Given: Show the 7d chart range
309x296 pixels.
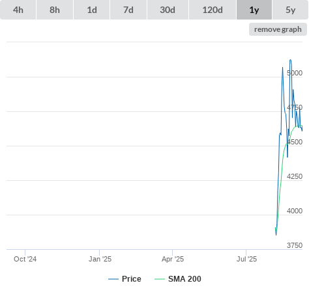Looking at the screenshot, I should pyautogui.click(x=128, y=10).
